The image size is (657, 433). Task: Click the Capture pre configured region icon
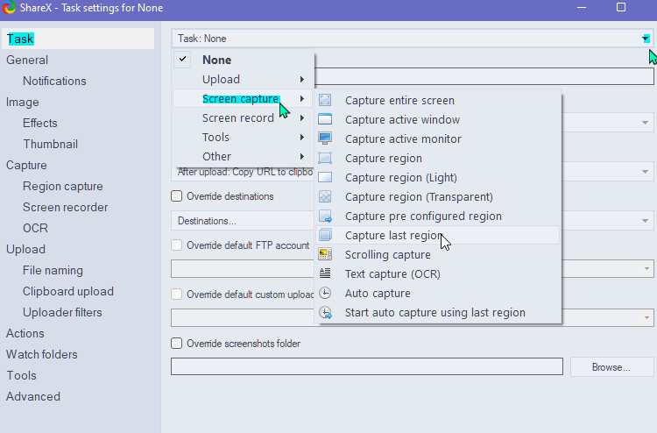[325, 216]
